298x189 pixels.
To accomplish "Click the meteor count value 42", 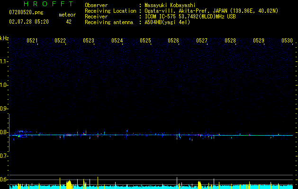I will coord(69,22).
